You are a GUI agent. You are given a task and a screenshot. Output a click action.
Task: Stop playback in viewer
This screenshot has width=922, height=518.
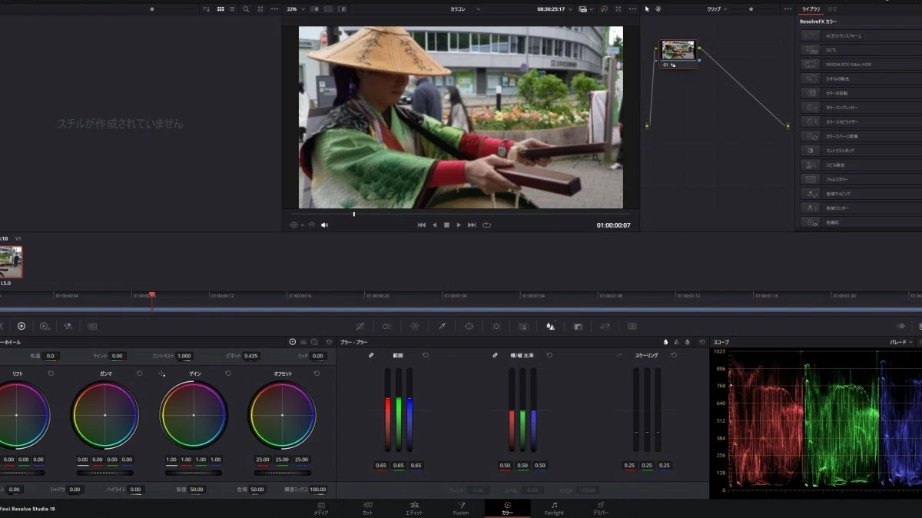coord(446,225)
